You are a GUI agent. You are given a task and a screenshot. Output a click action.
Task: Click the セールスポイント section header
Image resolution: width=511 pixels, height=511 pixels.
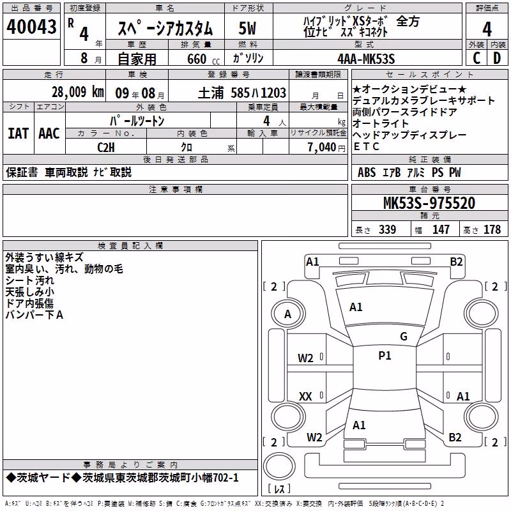coord(429,74)
